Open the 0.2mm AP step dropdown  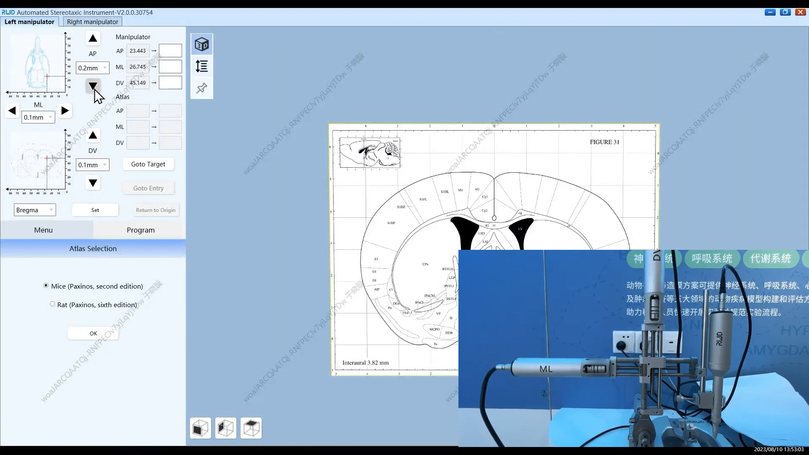92,67
